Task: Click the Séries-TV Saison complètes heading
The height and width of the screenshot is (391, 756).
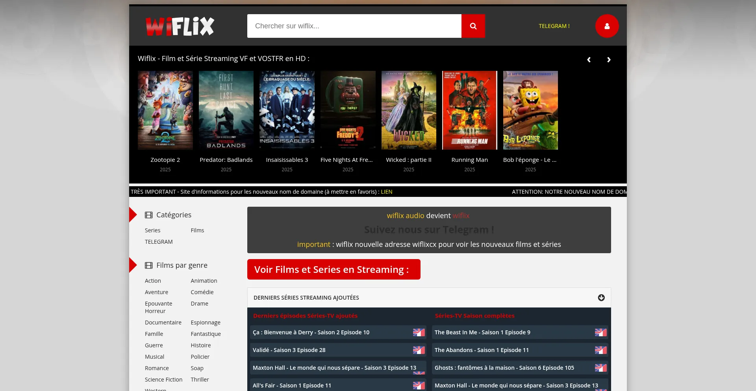Action: 475,316
